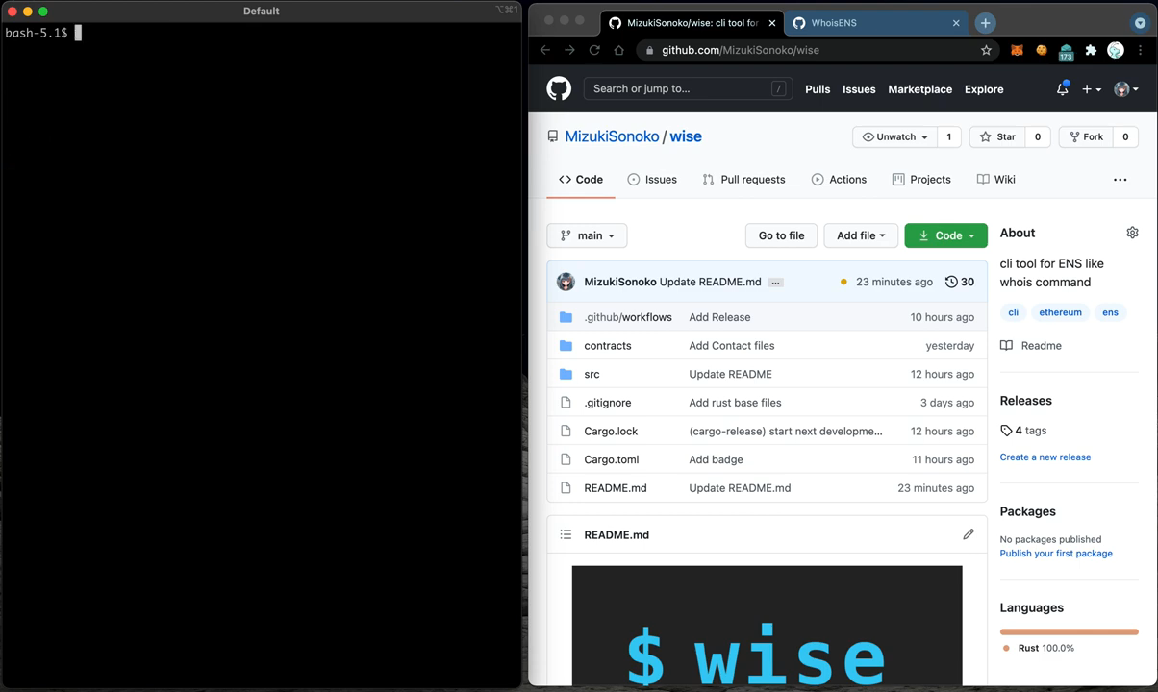Go back using the browser back arrow

(x=545, y=50)
